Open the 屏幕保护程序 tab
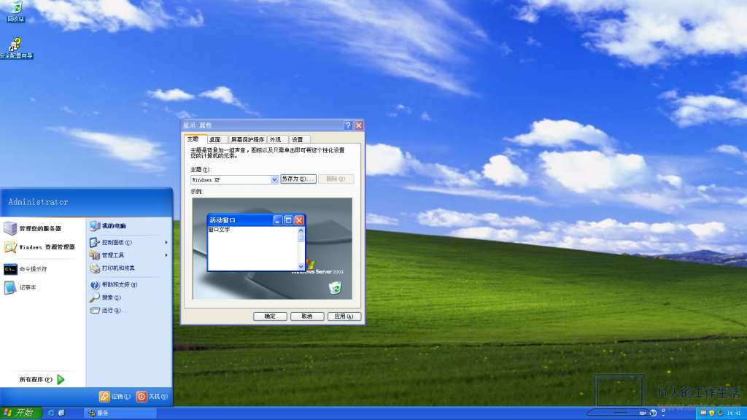The height and width of the screenshot is (420, 747). [x=247, y=139]
